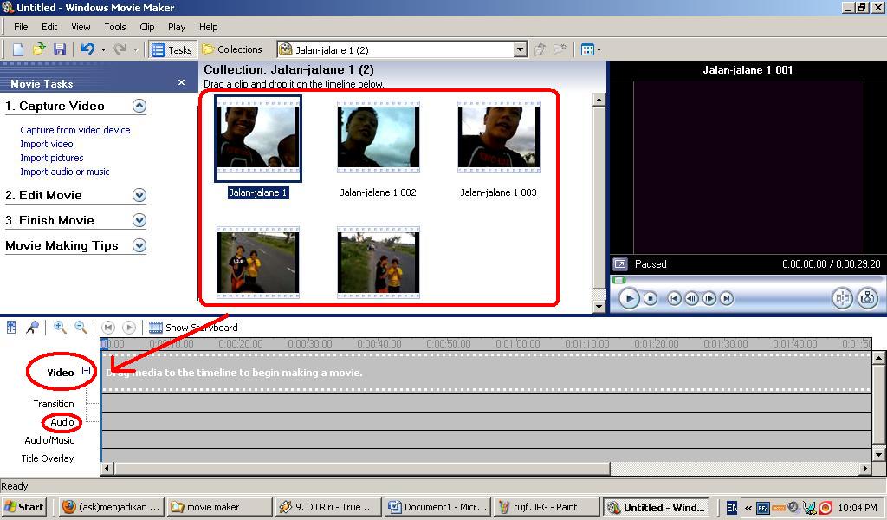Zoom in on the timeline
This screenshot has height=520, width=887.
(x=57, y=327)
